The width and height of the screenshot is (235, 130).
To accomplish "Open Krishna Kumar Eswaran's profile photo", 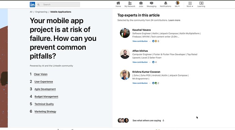I will [x=125, y=75].
